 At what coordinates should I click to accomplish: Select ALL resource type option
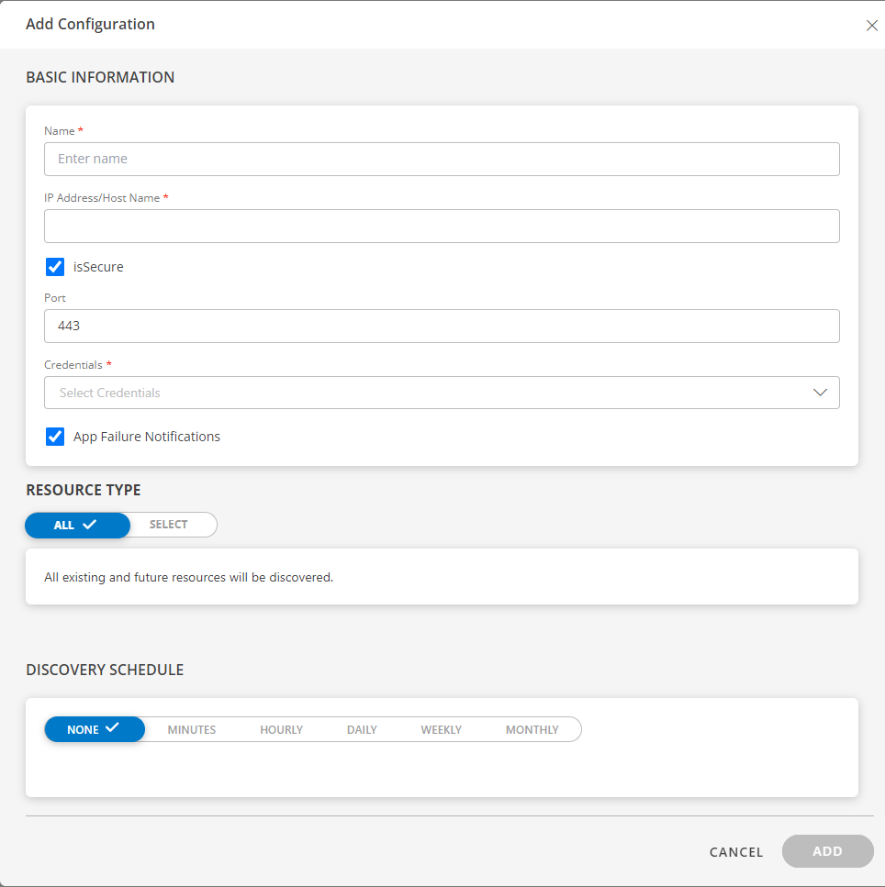(77, 525)
